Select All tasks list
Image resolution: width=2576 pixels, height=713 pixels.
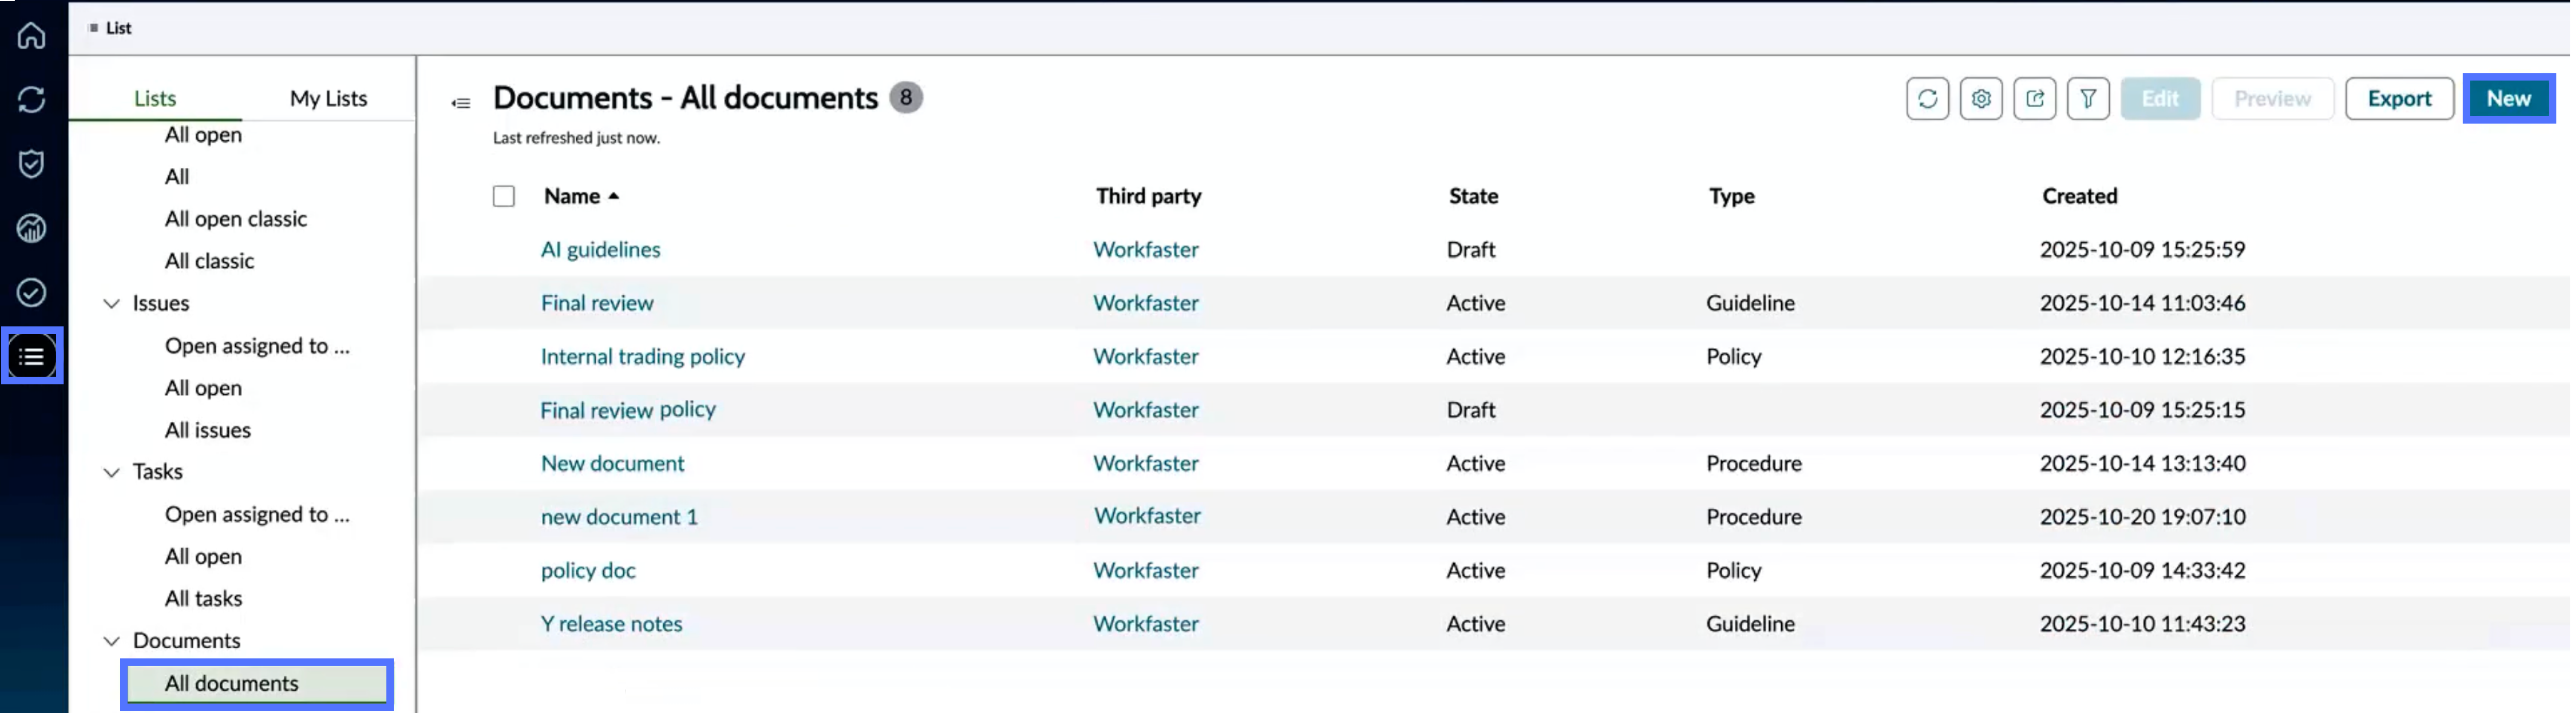[x=204, y=599]
